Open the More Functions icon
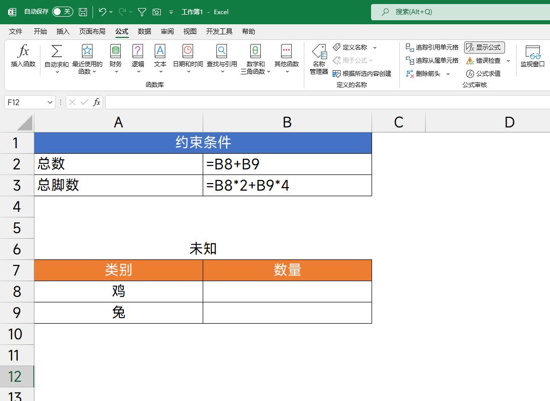 286,51
